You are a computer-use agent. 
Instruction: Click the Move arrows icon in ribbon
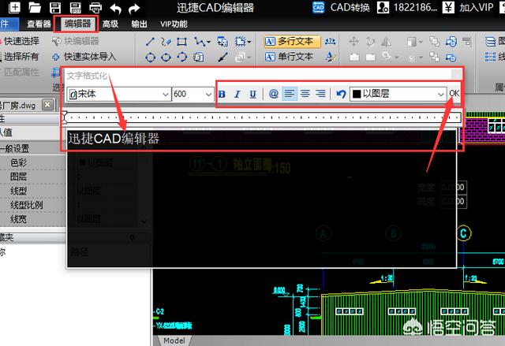click(354, 42)
